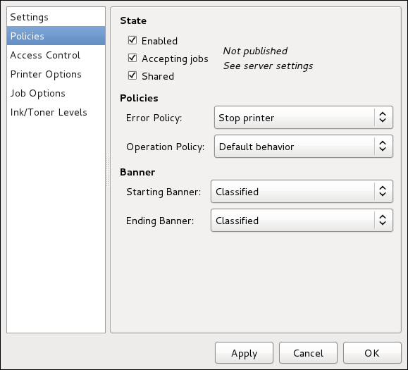
Task: Uncheck the Enabled checkbox
Action: coord(132,40)
